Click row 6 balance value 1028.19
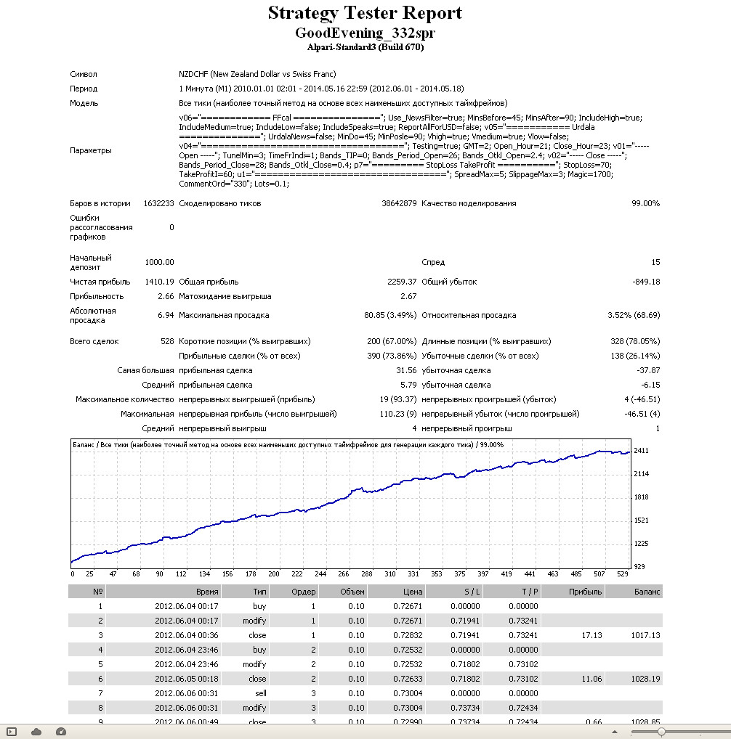Viewport: 731px width, 739px height. point(646,679)
